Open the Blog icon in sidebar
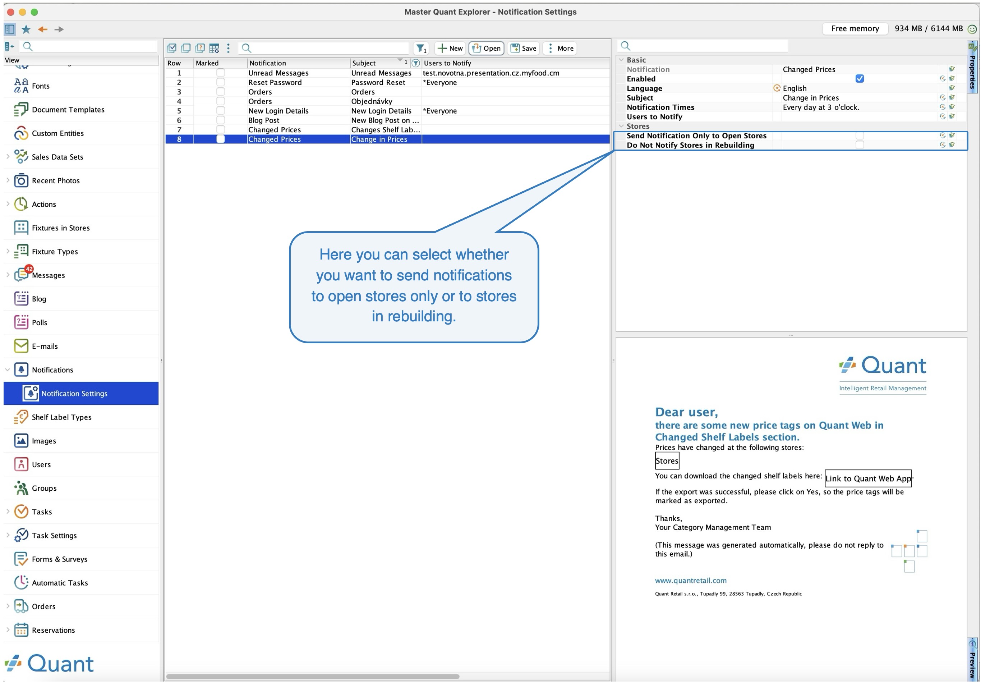The image size is (981, 683). click(21, 299)
